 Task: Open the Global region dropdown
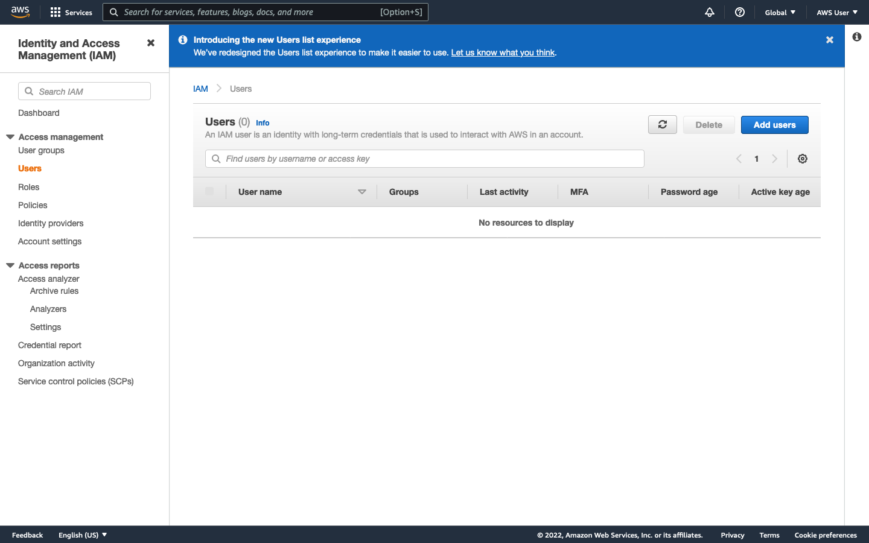coord(780,12)
